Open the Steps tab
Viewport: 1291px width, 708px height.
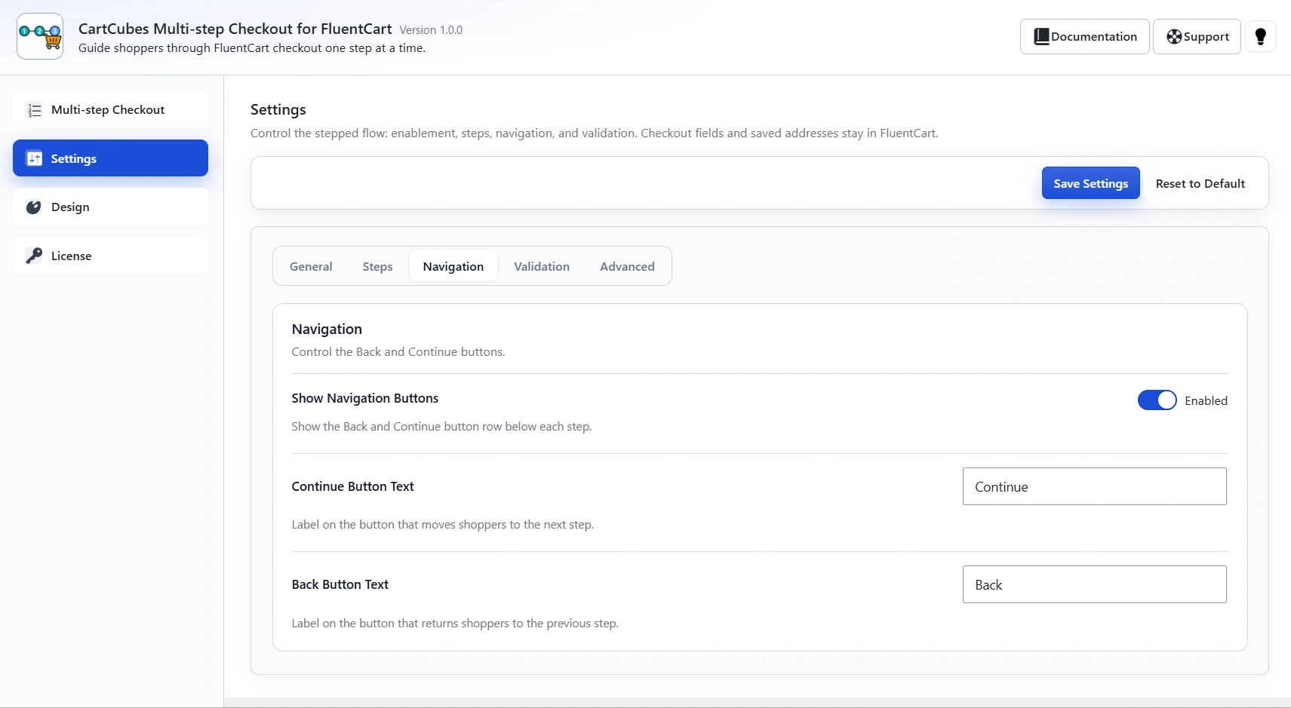click(377, 266)
